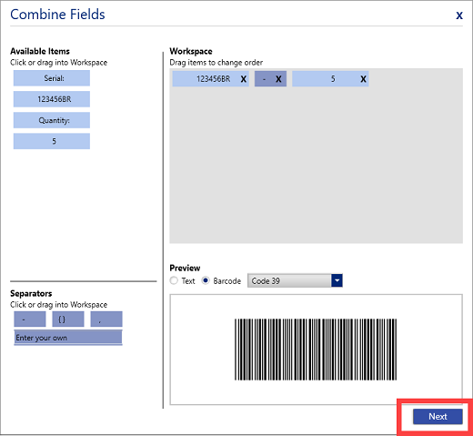Remove the 5 item from Workspace
473x436 pixels.
tap(363, 79)
